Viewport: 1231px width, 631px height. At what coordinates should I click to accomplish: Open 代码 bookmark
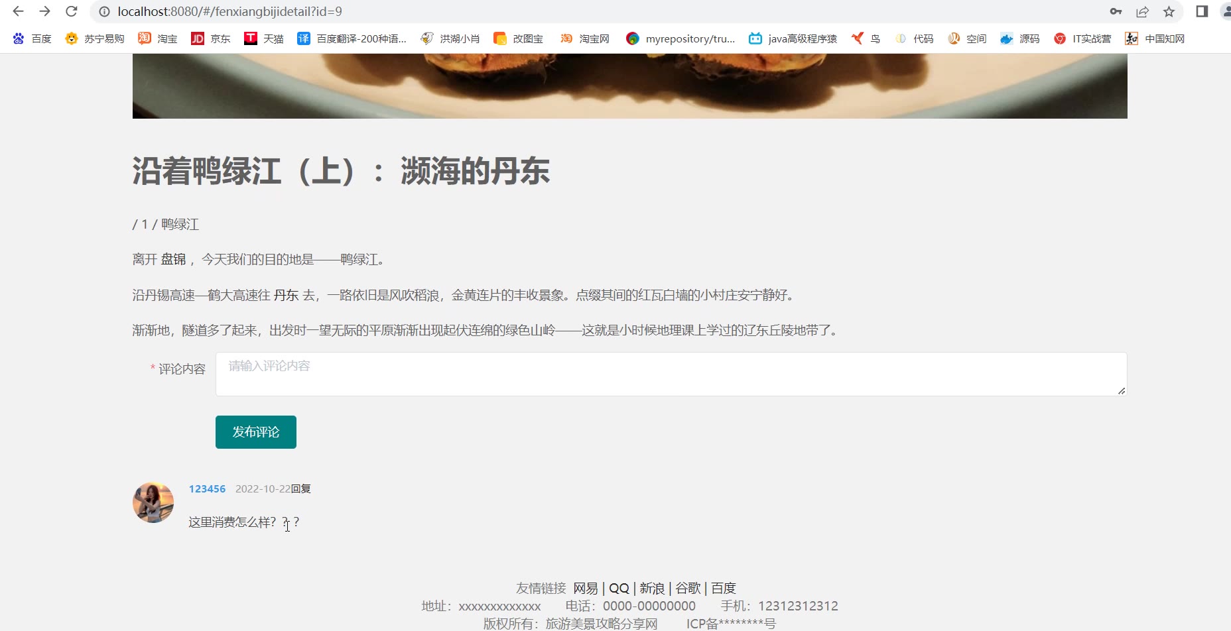914,38
